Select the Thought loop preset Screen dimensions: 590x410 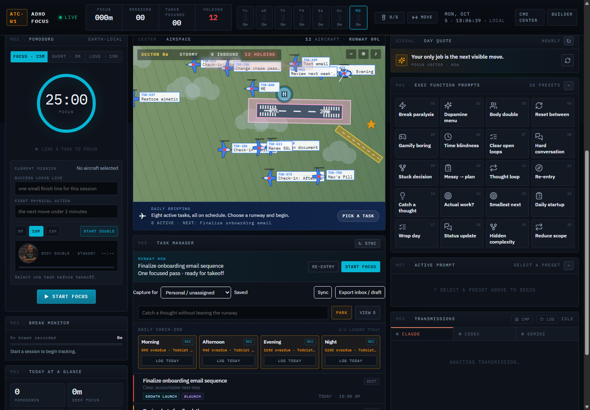click(507, 173)
